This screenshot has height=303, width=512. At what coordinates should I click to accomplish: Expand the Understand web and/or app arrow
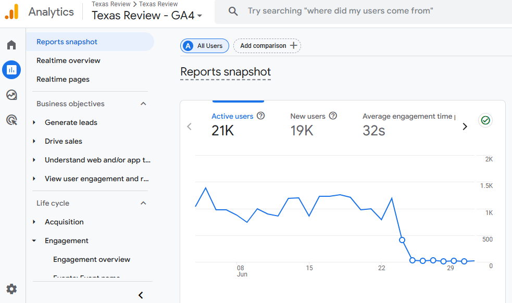pos(34,160)
